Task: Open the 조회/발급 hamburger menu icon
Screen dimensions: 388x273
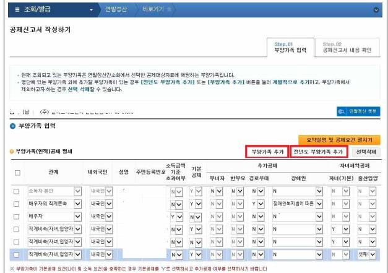Action: point(17,10)
